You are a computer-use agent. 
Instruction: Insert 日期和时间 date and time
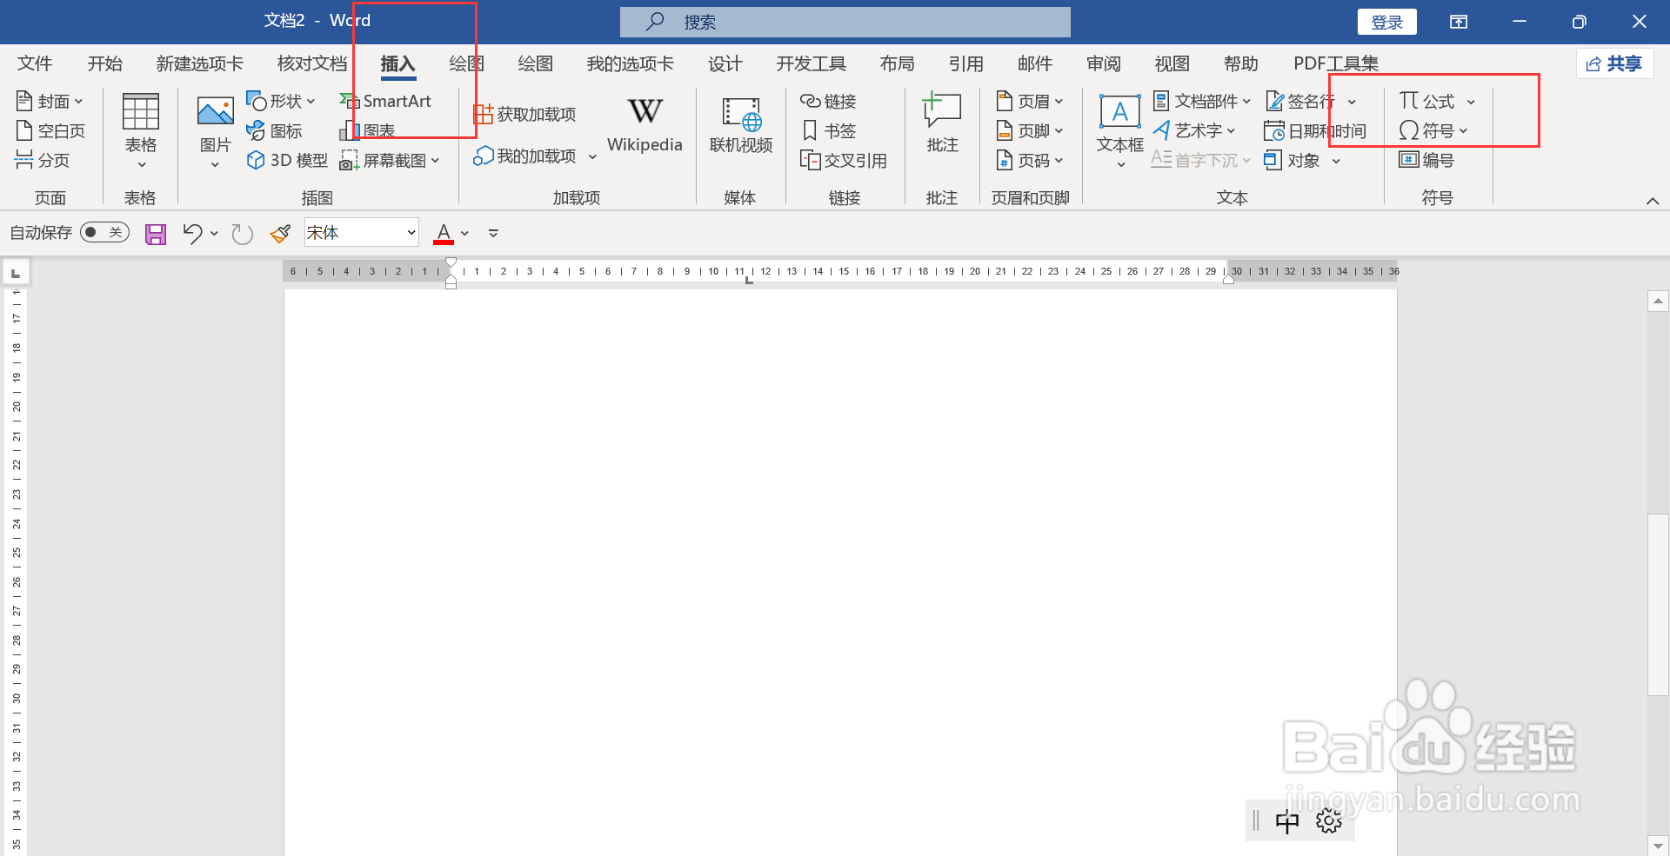click(x=1314, y=131)
